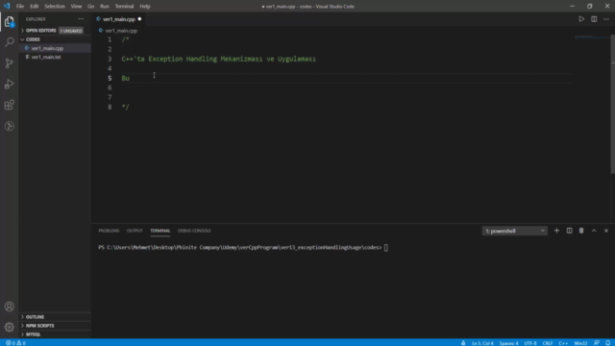Click UTF-8 encoding in status bar

click(x=530, y=343)
